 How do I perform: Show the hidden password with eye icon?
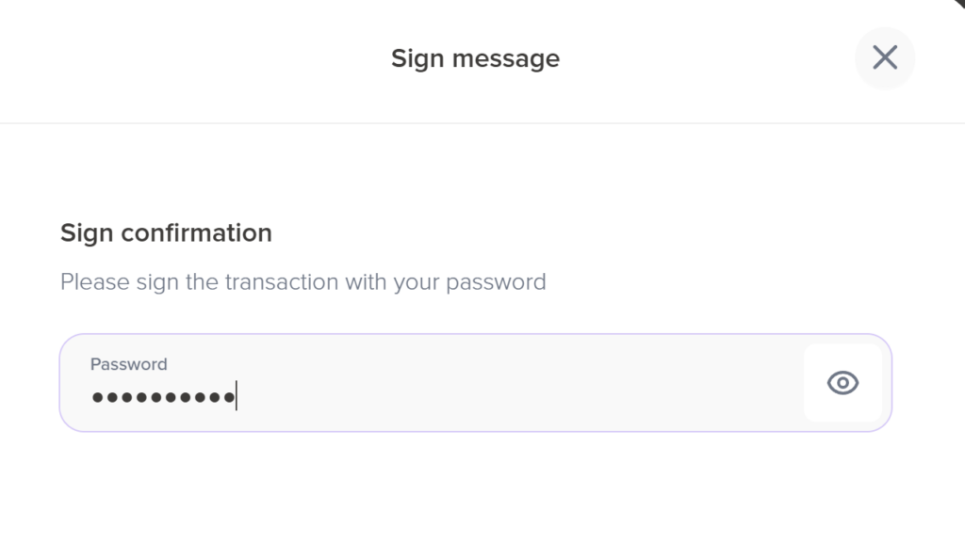tap(842, 382)
